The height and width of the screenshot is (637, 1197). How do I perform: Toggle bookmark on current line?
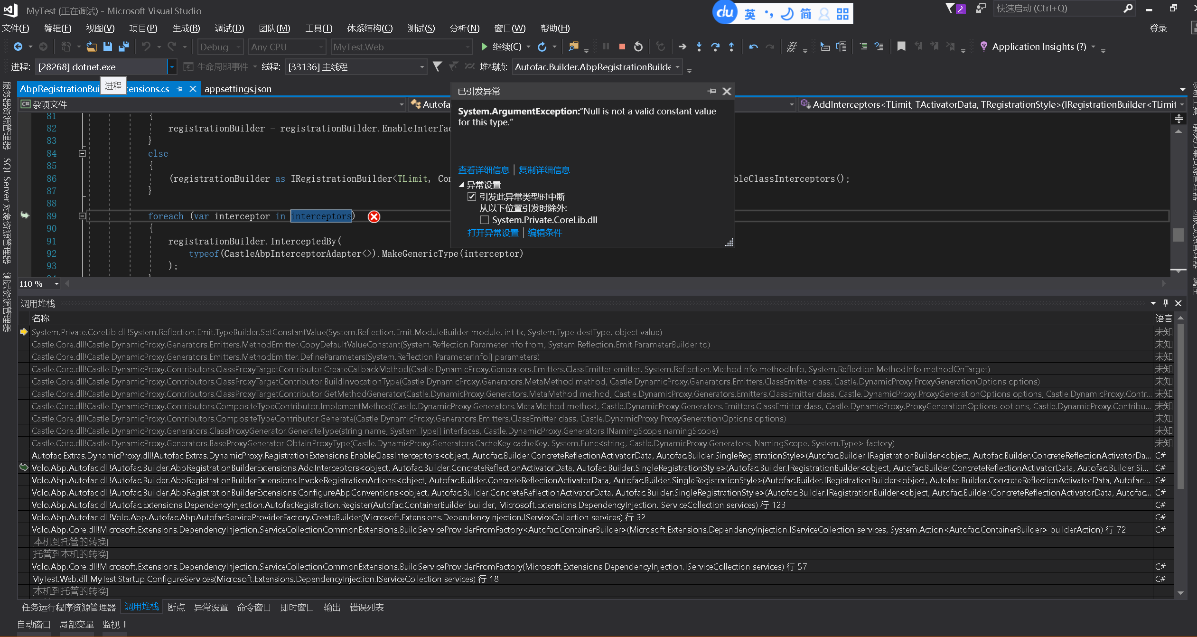pyautogui.click(x=901, y=47)
